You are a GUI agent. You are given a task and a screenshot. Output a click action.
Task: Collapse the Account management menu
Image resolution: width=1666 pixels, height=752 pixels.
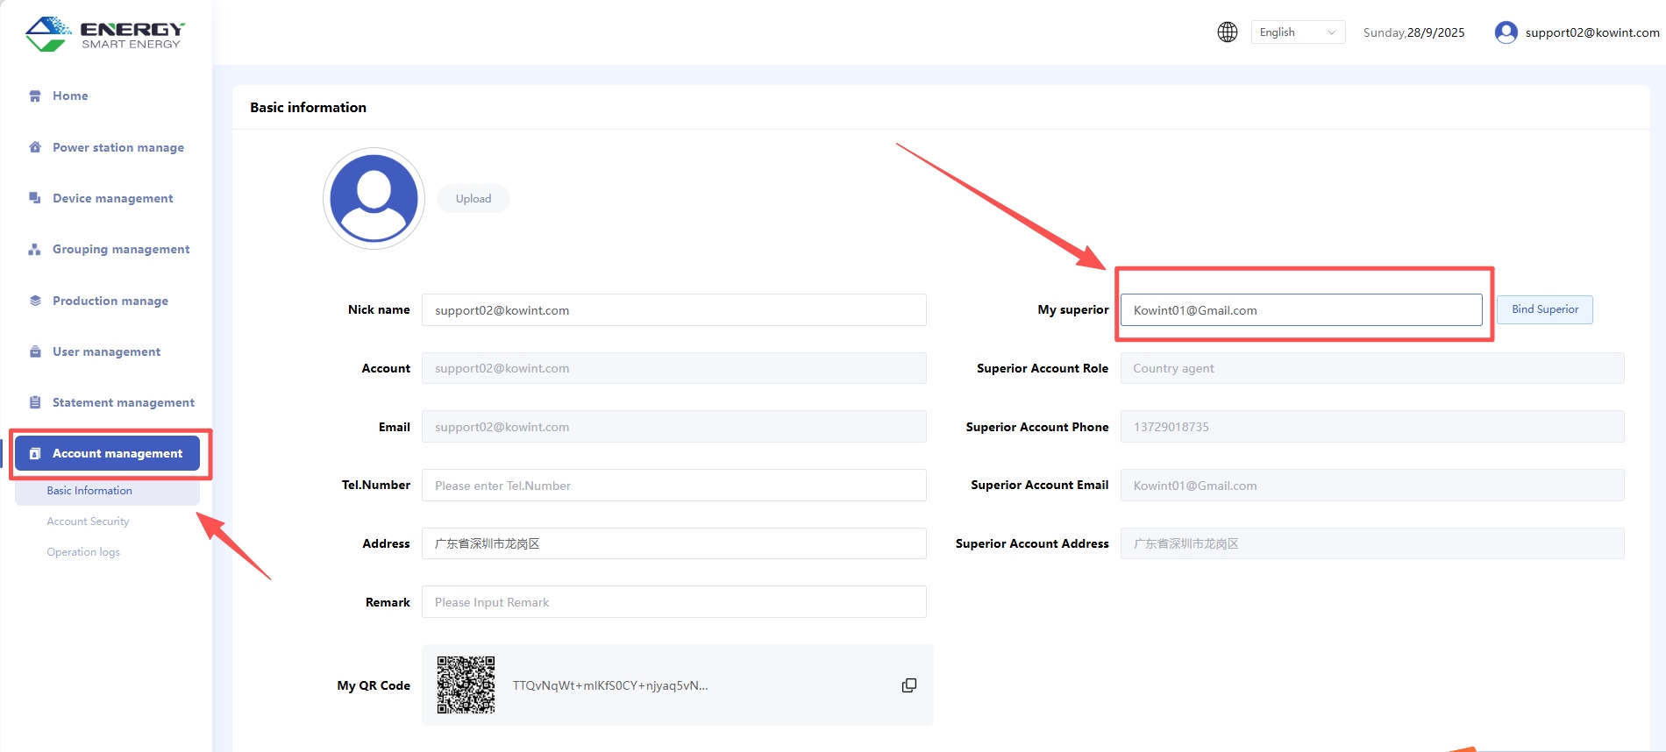click(x=108, y=453)
